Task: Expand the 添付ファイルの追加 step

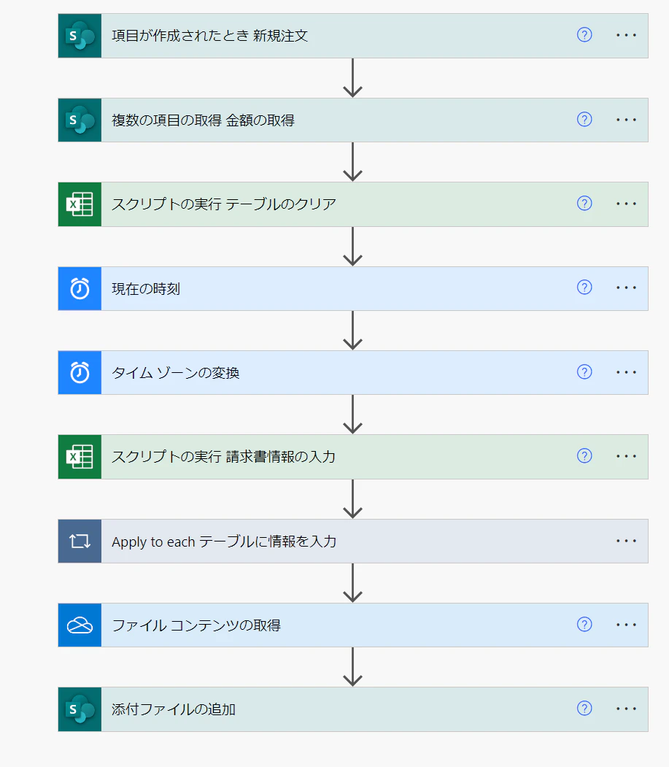Action: [353, 709]
